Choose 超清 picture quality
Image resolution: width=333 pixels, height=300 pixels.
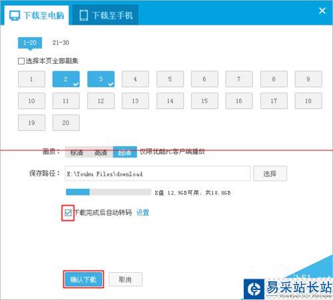click(x=125, y=152)
